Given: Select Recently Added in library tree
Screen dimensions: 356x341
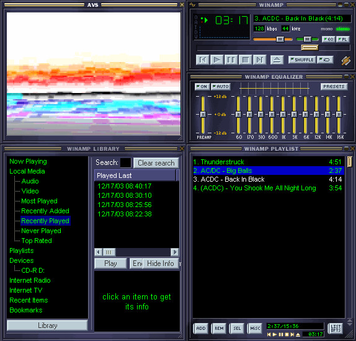Looking at the screenshot, I should tap(45, 211).
